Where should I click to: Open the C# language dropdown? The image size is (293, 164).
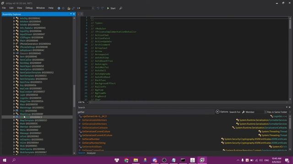pyautogui.click(x=85, y=8)
